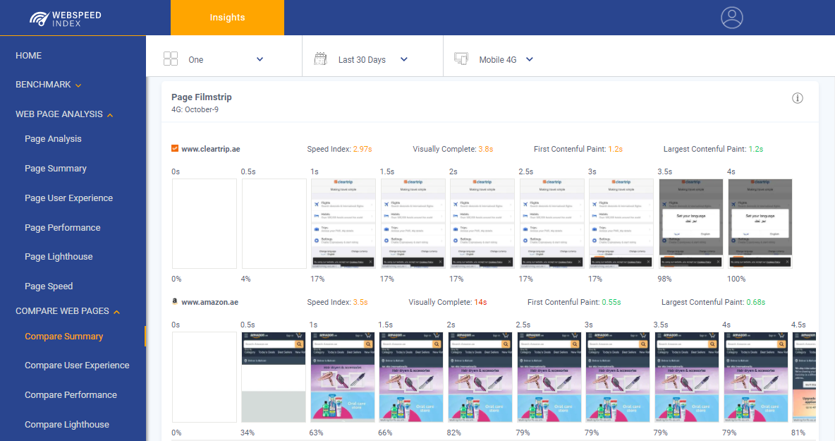This screenshot has width=835, height=441.
Task: Click the amazon 2.5s filmstrip frame
Action: (549, 377)
